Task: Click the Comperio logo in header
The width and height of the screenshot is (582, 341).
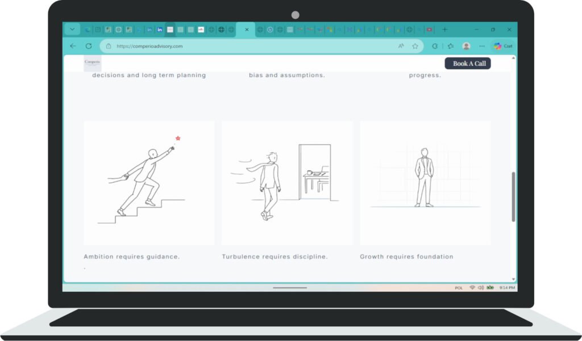Action: tap(92, 63)
